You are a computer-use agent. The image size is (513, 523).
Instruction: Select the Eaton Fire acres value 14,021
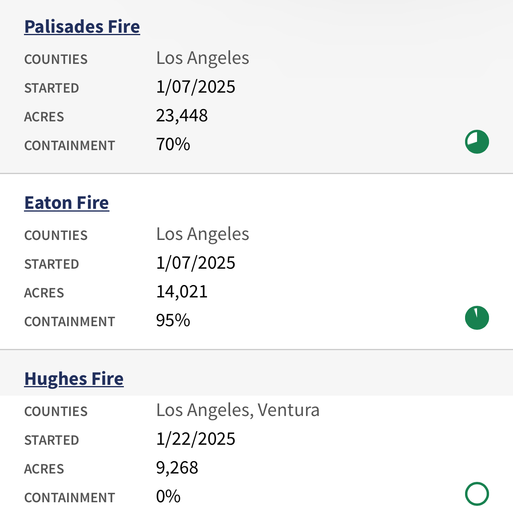pos(182,292)
